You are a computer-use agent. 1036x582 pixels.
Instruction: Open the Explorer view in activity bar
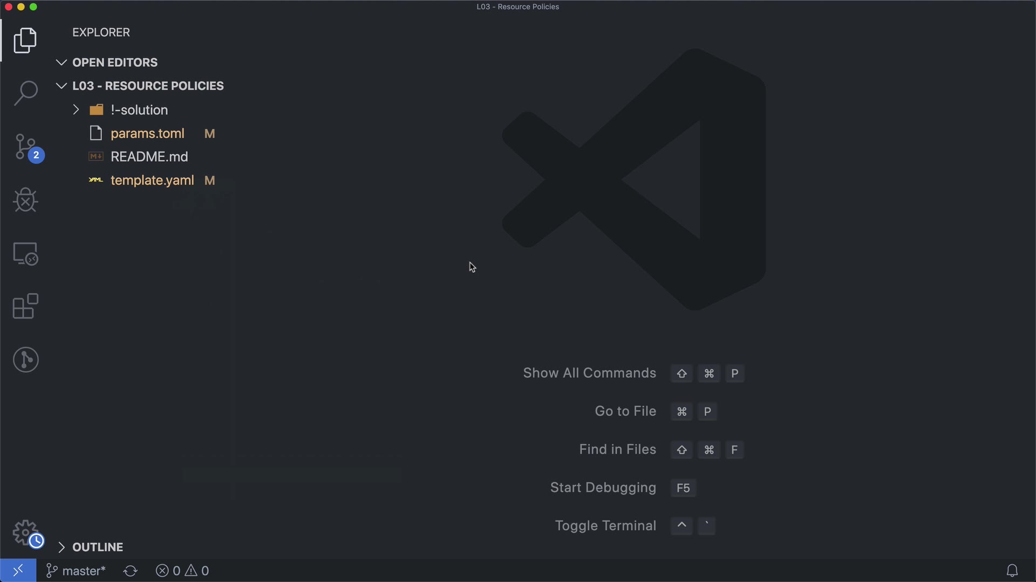point(25,41)
